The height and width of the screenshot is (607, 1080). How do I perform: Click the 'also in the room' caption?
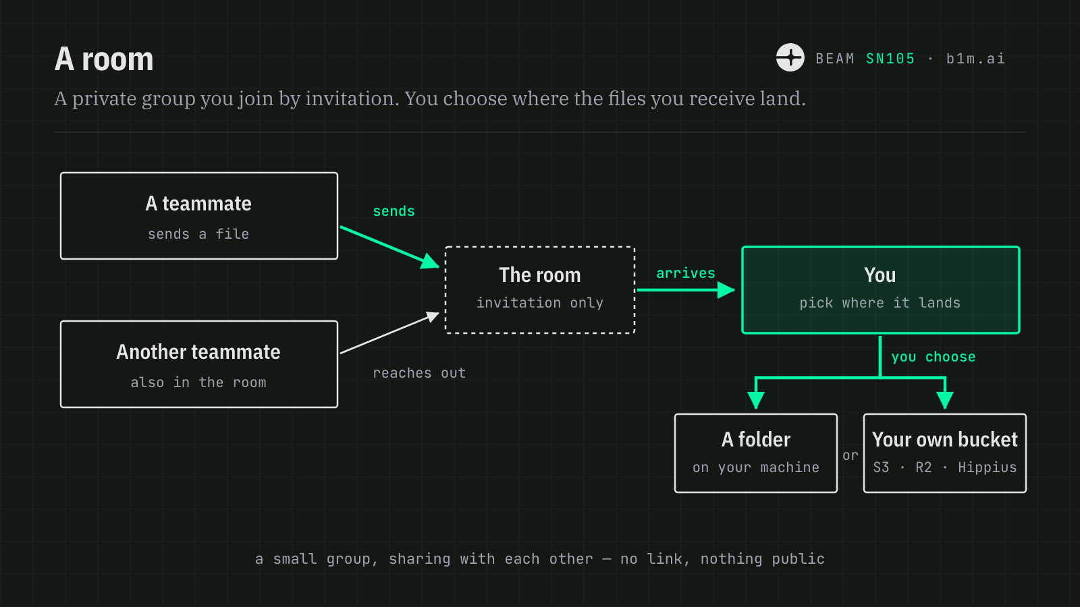click(198, 382)
